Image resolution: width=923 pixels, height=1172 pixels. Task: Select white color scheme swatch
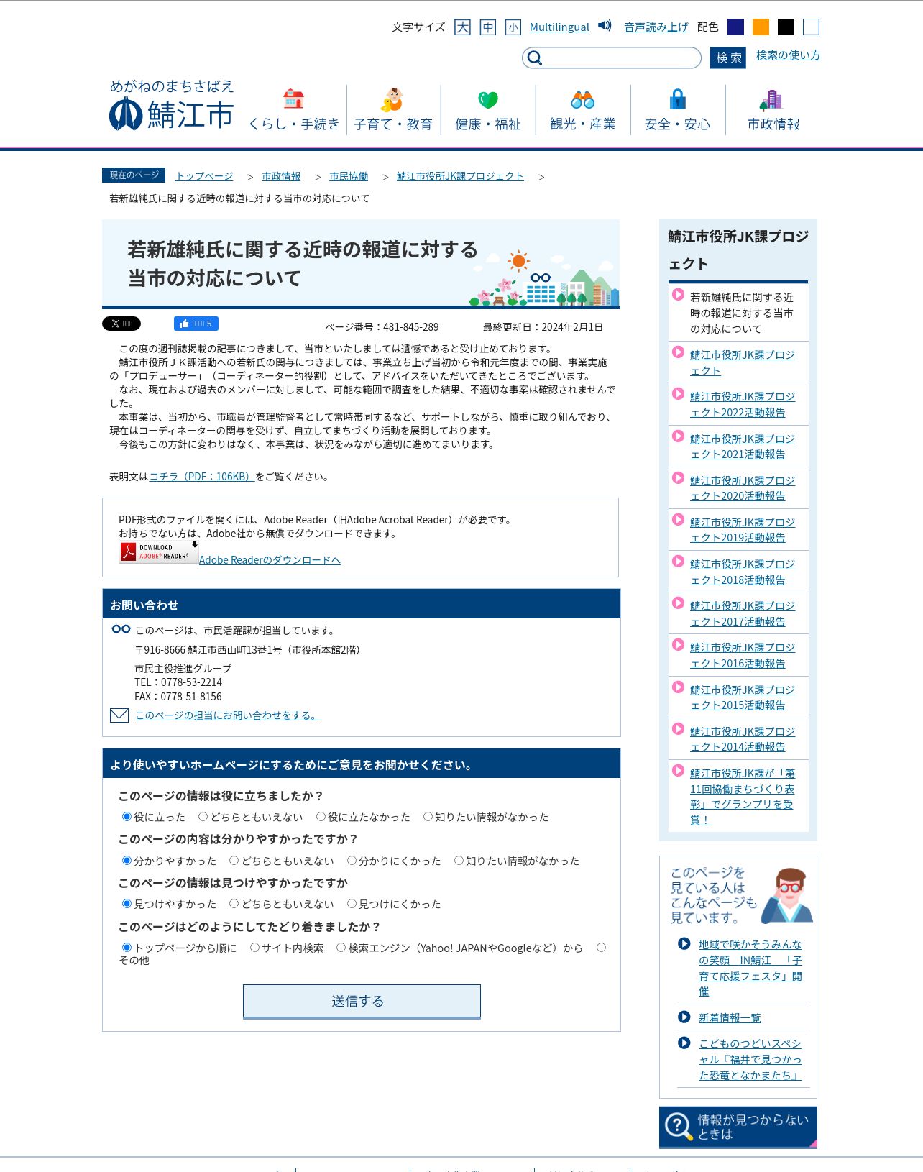click(811, 27)
